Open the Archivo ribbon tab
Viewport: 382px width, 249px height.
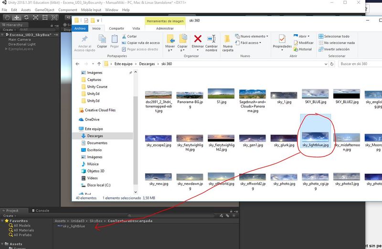click(80, 28)
